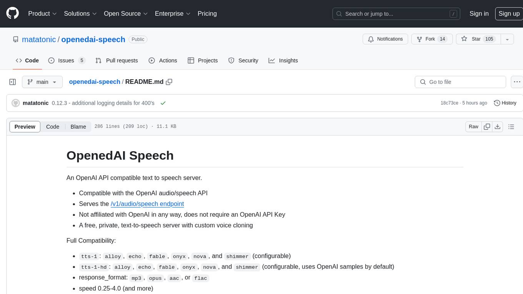Switch to the Pull requests tab
Viewport: 523px width, 294px height.
tap(117, 60)
